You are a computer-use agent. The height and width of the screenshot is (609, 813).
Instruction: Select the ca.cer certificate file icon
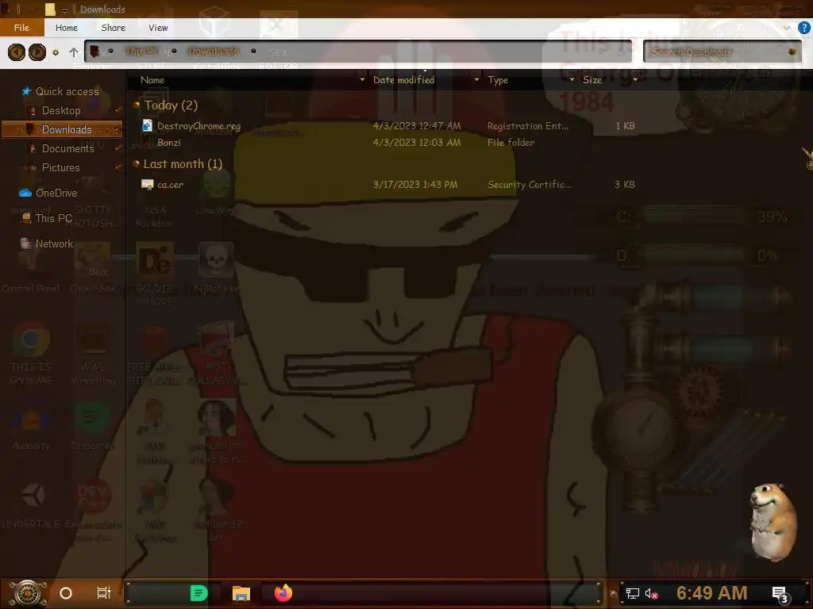click(147, 184)
